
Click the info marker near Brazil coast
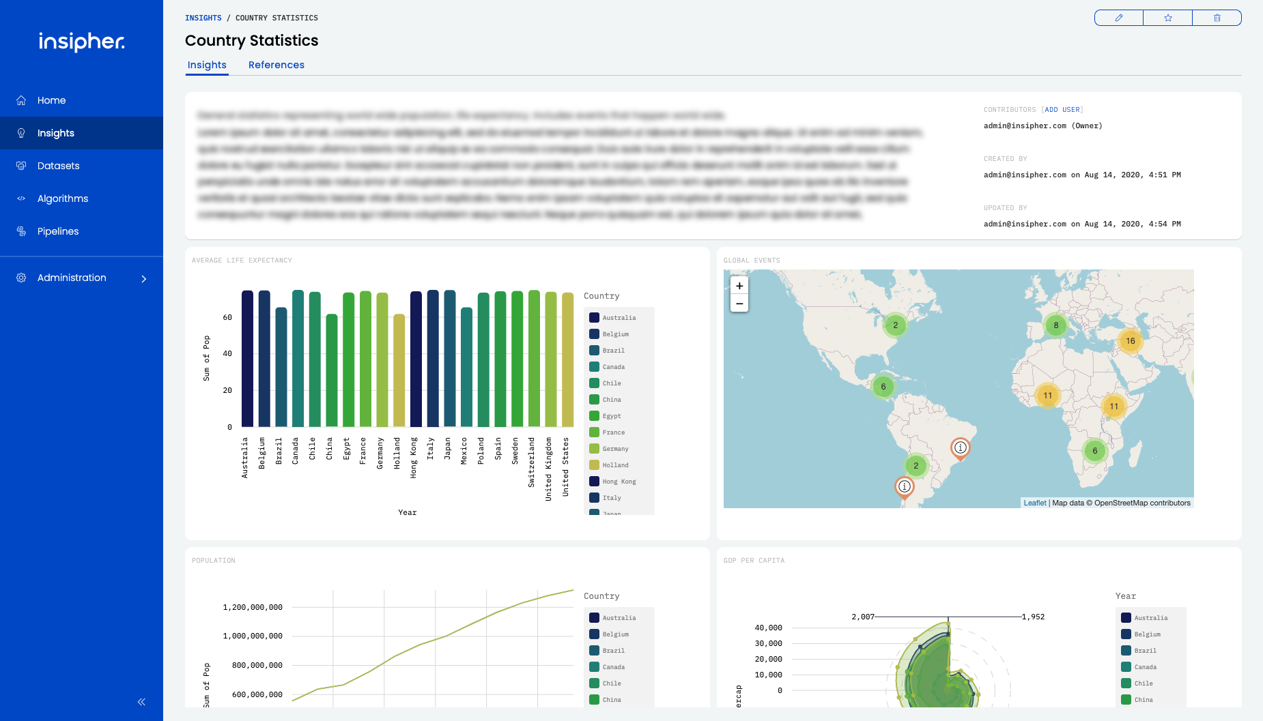pos(961,448)
